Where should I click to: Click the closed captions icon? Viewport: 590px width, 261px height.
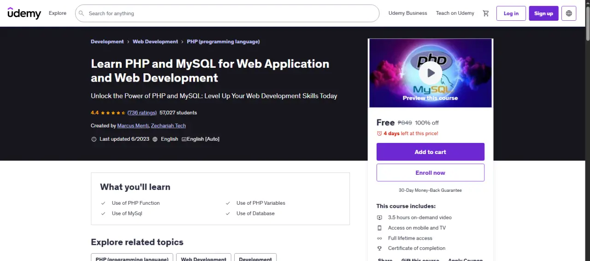[x=184, y=139]
